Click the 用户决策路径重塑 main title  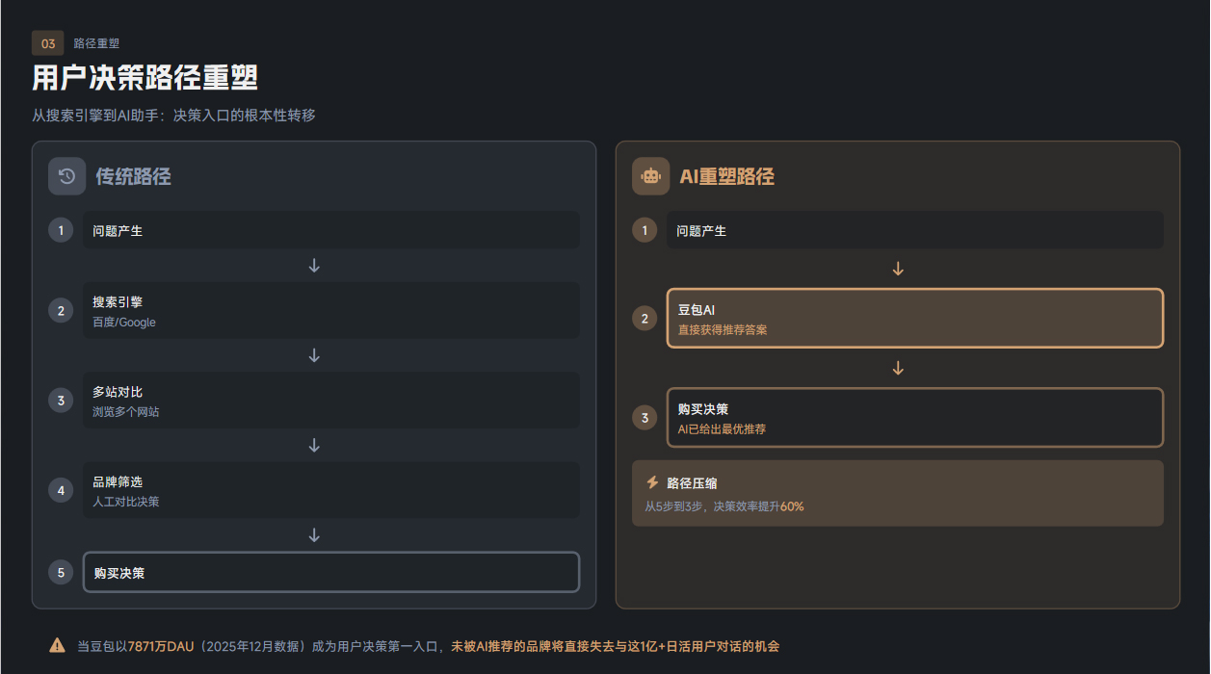(x=145, y=77)
